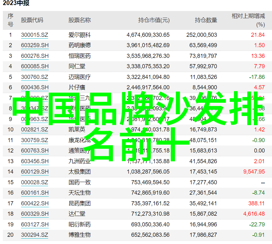Select the change value 4,616.48

254,214
